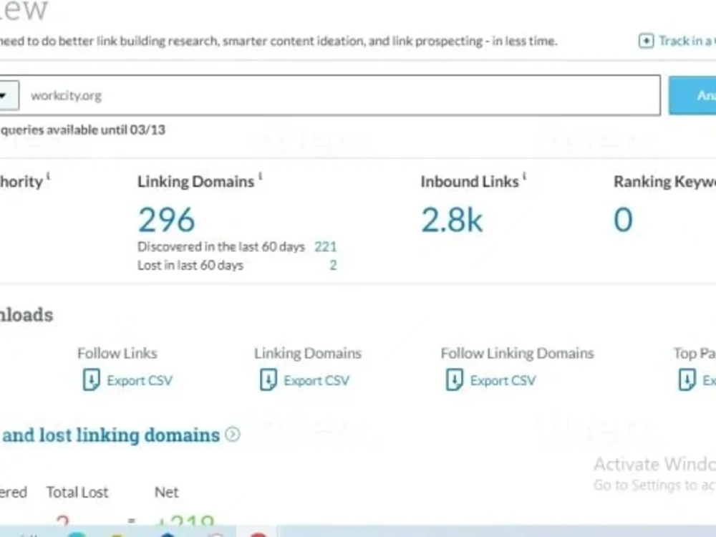
Task: Open the lost linking domains heading link
Action: point(111,435)
